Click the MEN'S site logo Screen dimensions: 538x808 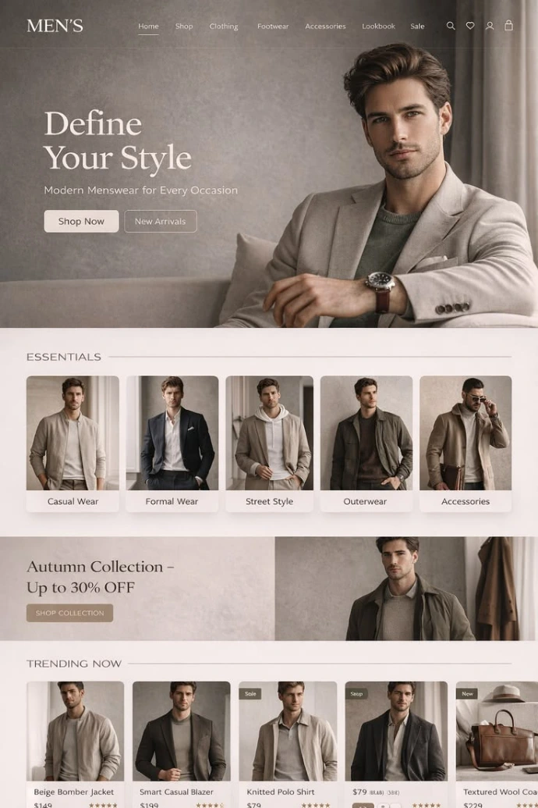tap(55, 26)
